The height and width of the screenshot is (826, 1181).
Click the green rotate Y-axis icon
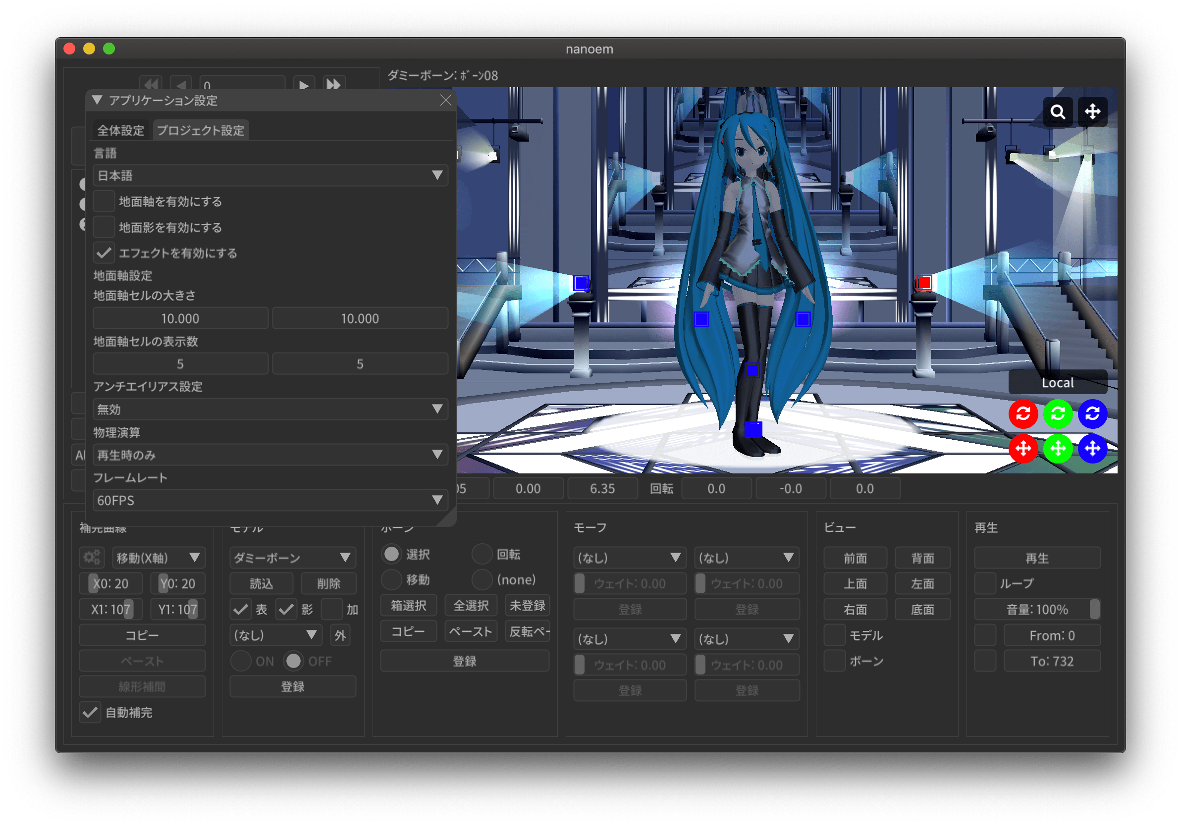pos(1058,413)
